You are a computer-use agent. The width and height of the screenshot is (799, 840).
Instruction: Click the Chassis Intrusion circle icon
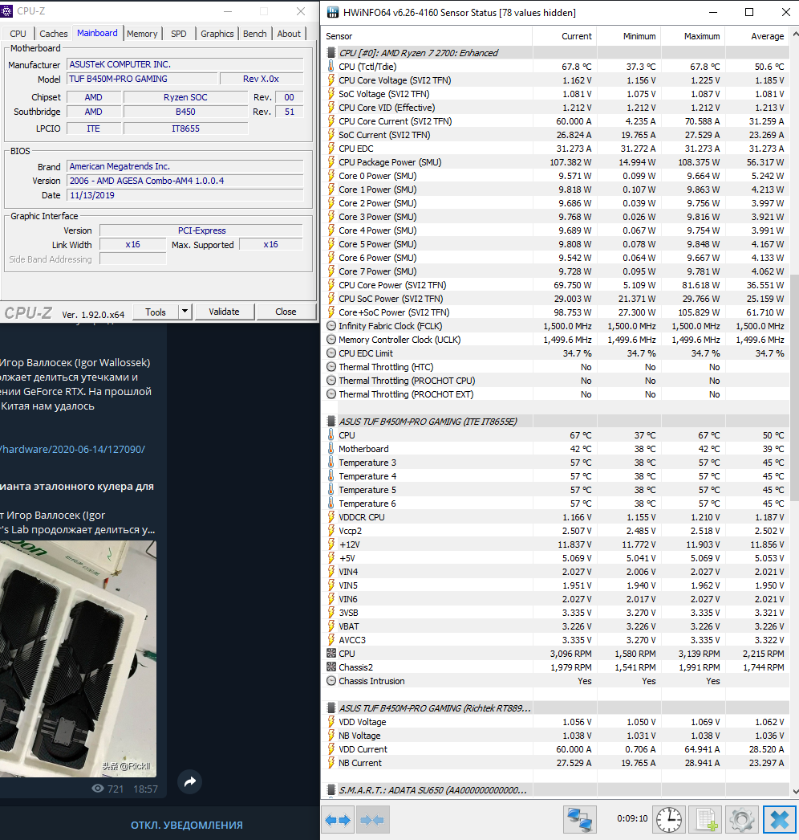pos(331,681)
